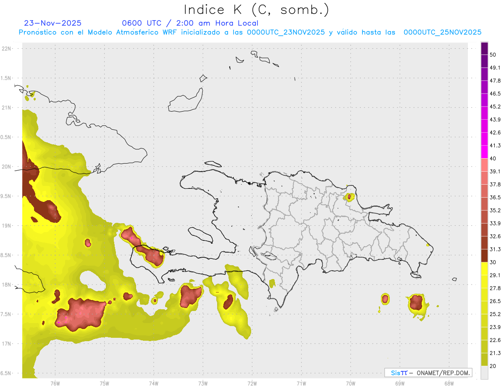Pick the dark brown swatch between 30 and 31.3
The image size is (504, 389).
point(484,256)
